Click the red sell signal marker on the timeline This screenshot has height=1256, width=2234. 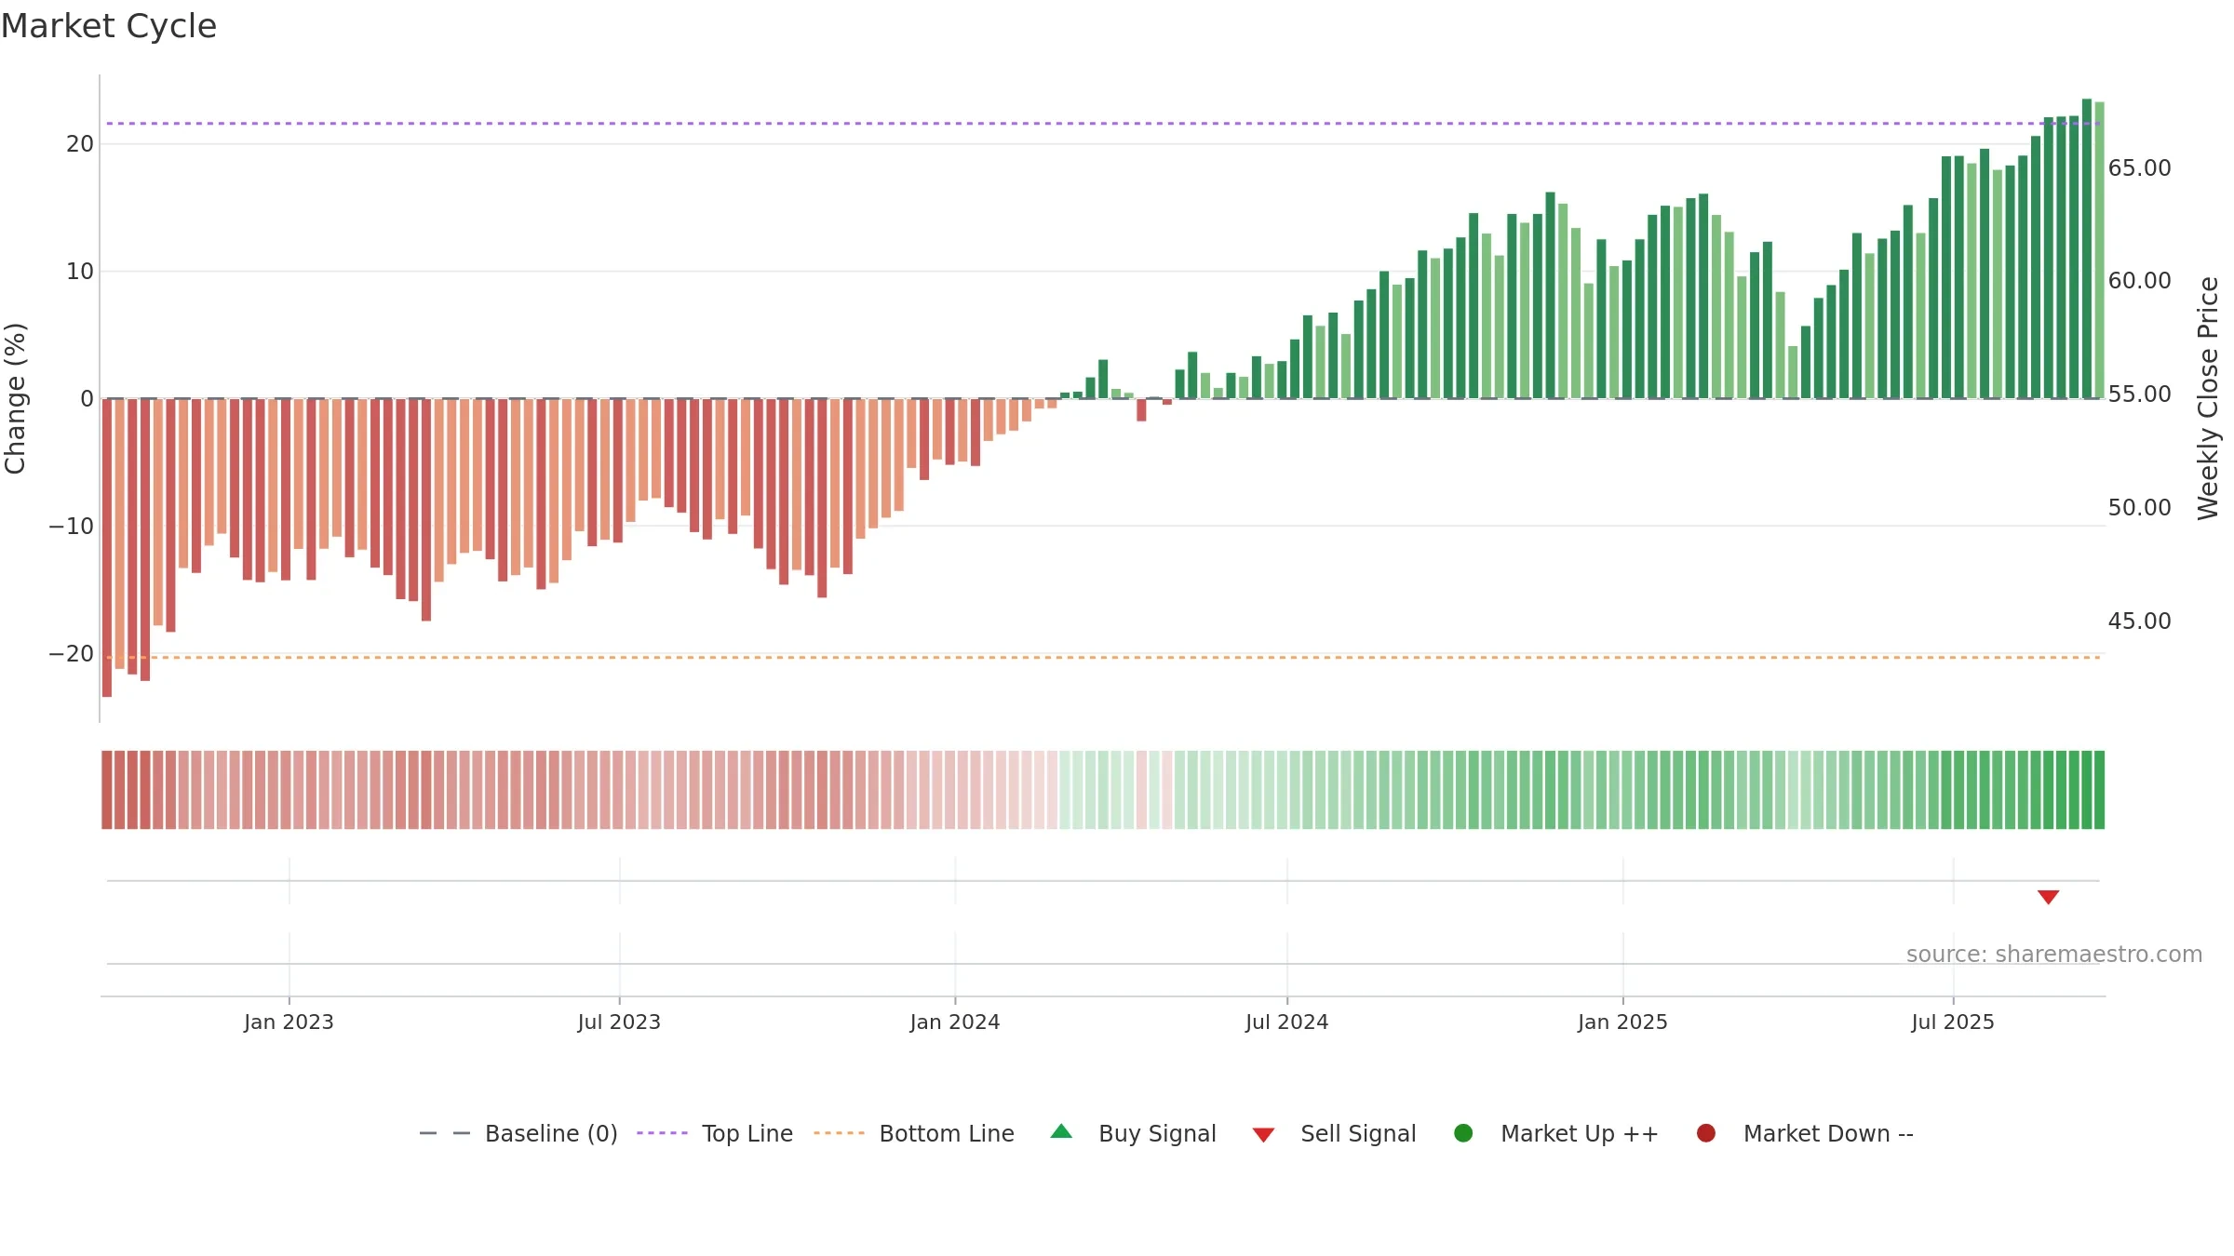(2048, 897)
